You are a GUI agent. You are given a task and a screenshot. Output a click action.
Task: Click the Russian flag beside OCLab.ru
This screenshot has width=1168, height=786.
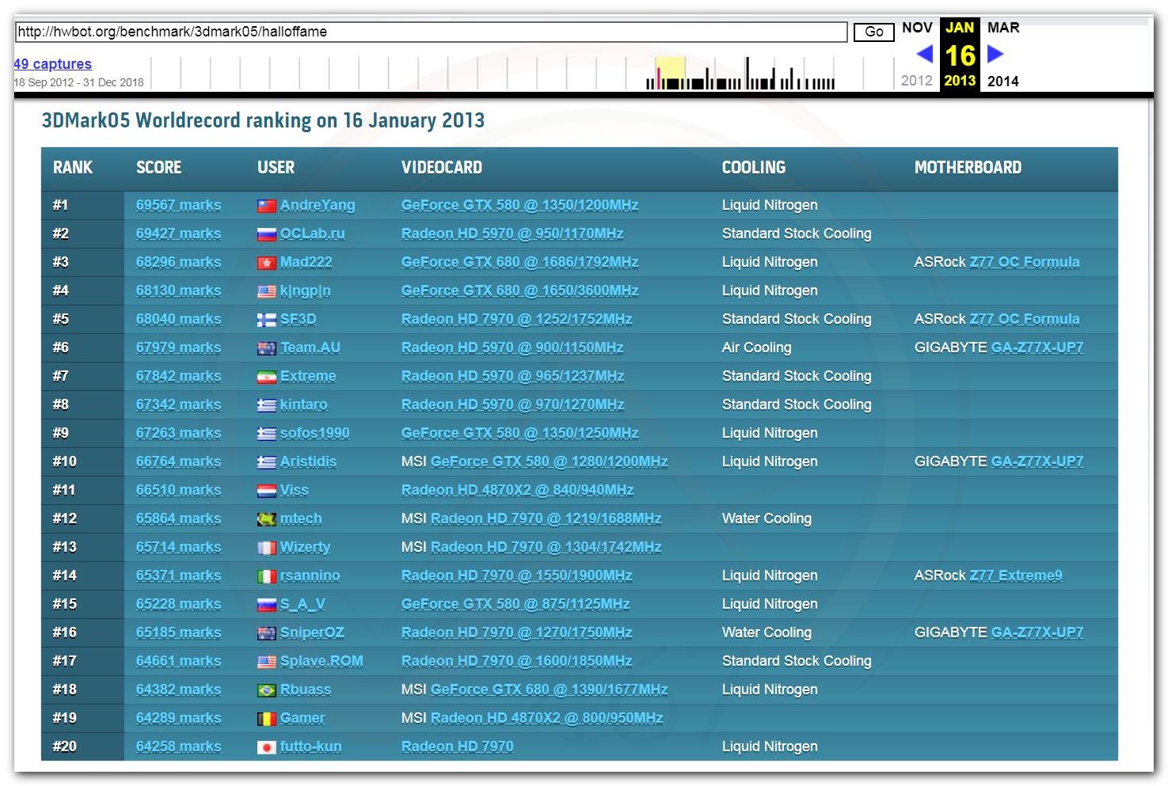point(267,234)
